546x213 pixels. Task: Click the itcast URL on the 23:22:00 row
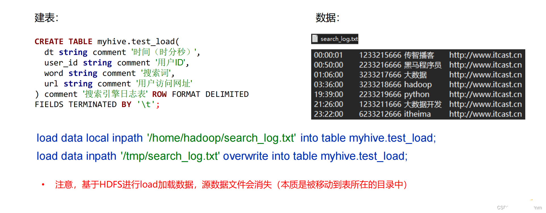coord(486,114)
